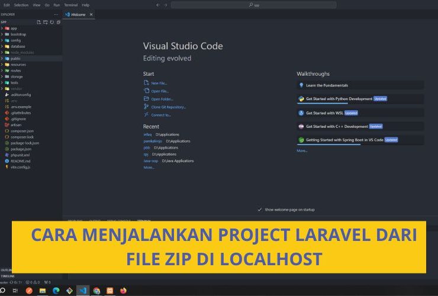Click the New File... link
Viewport: 438px width, 296px height.
click(159, 83)
